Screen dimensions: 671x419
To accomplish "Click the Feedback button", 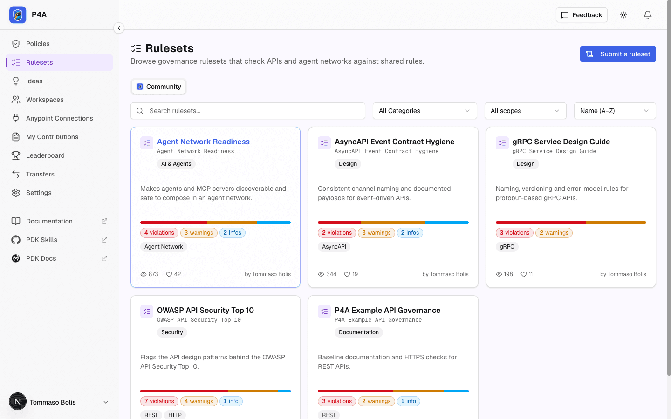I will tap(582, 15).
